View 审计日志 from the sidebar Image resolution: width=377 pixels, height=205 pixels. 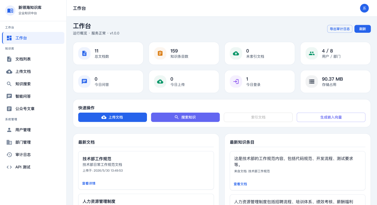33,154
